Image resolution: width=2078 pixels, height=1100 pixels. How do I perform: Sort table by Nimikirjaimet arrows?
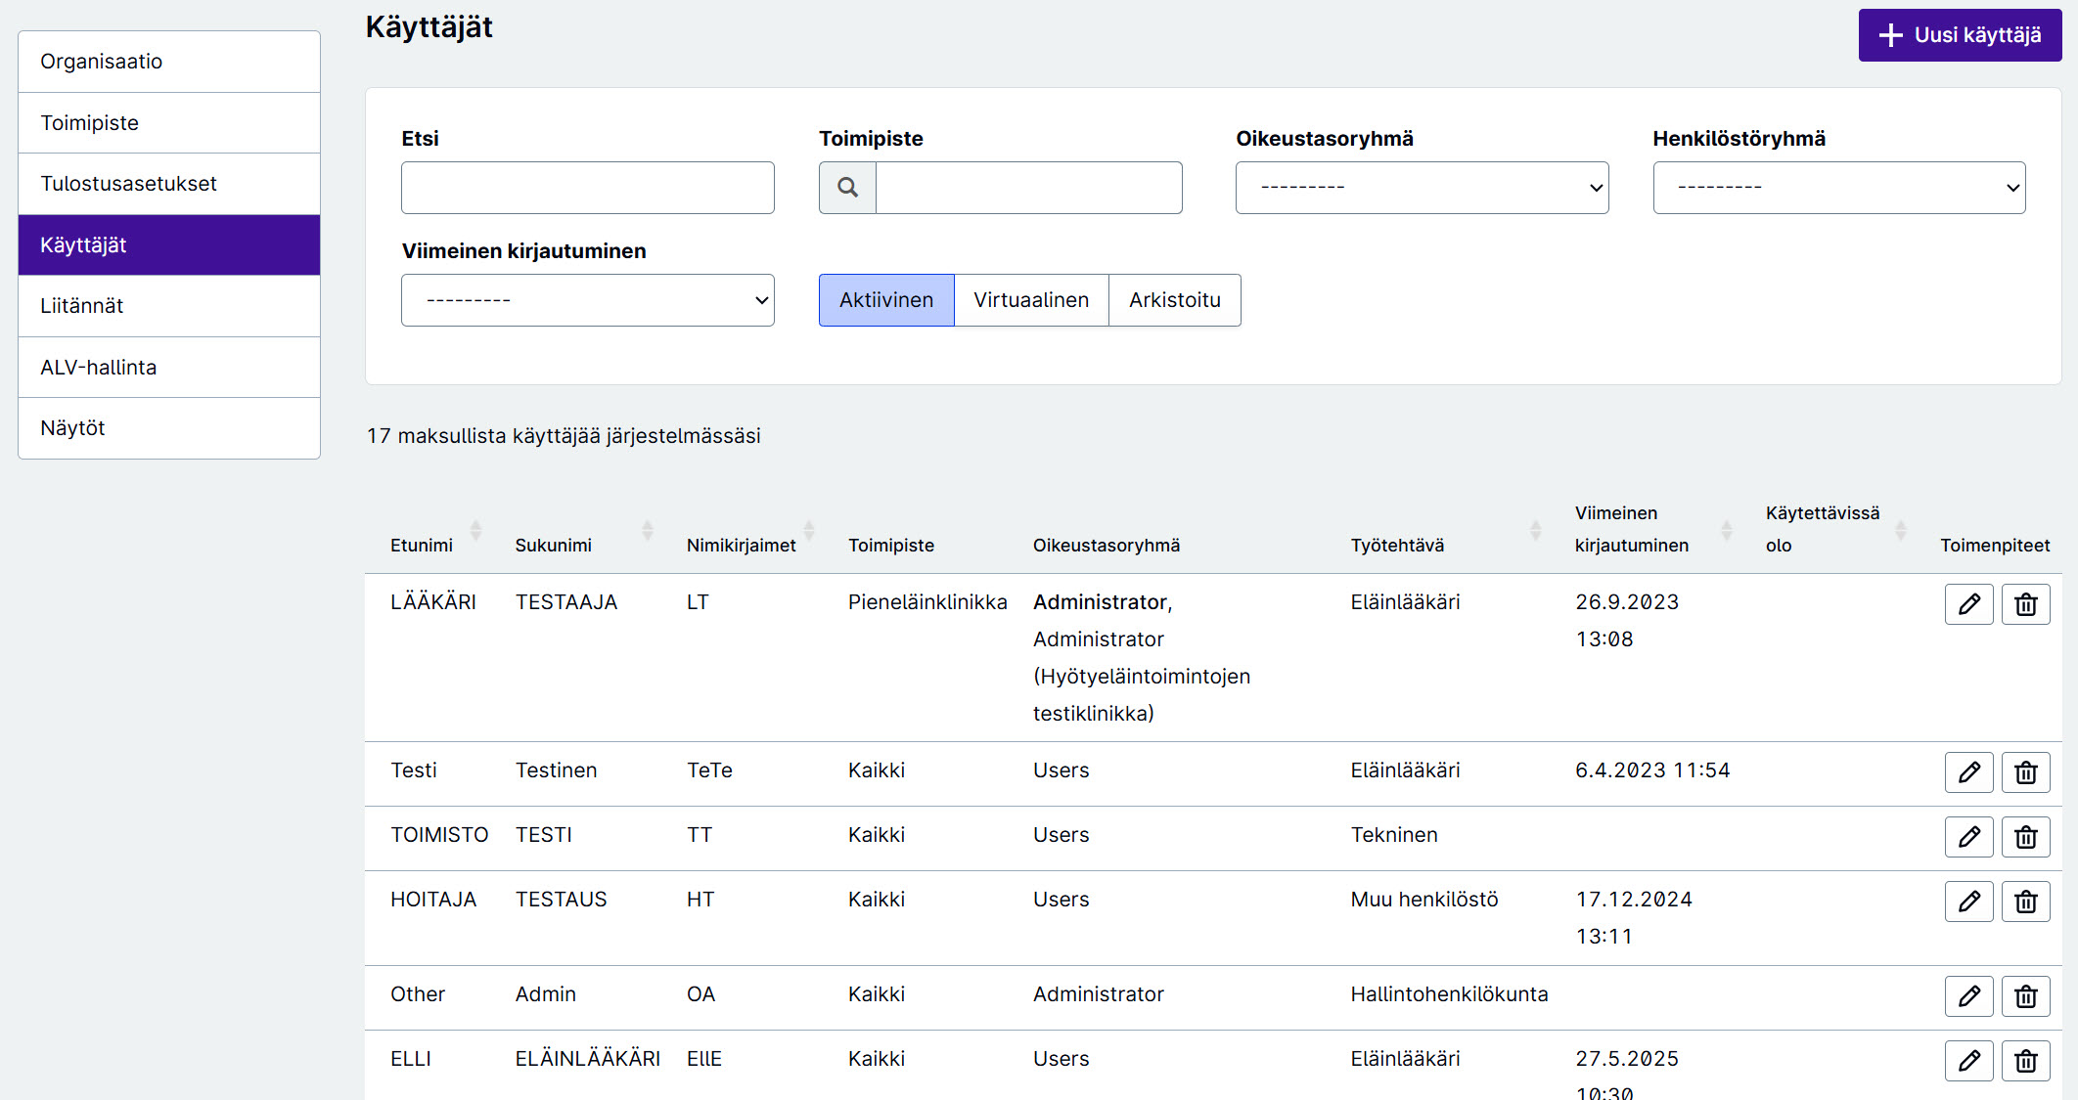tap(809, 530)
